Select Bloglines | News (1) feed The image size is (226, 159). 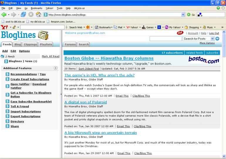coord(23,61)
